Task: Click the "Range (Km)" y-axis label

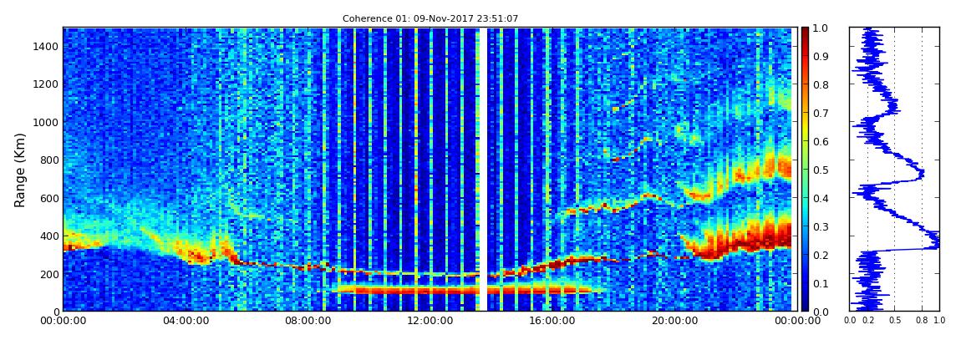Action: tap(20, 170)
